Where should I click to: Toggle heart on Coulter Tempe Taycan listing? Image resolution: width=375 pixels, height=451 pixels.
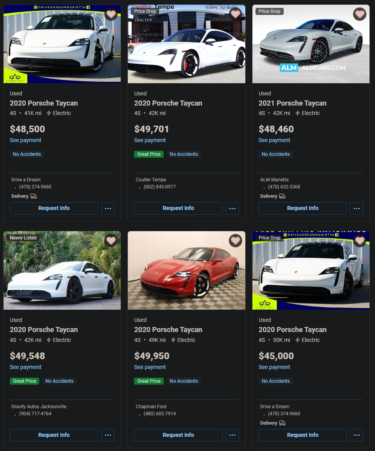coord(236,14)
